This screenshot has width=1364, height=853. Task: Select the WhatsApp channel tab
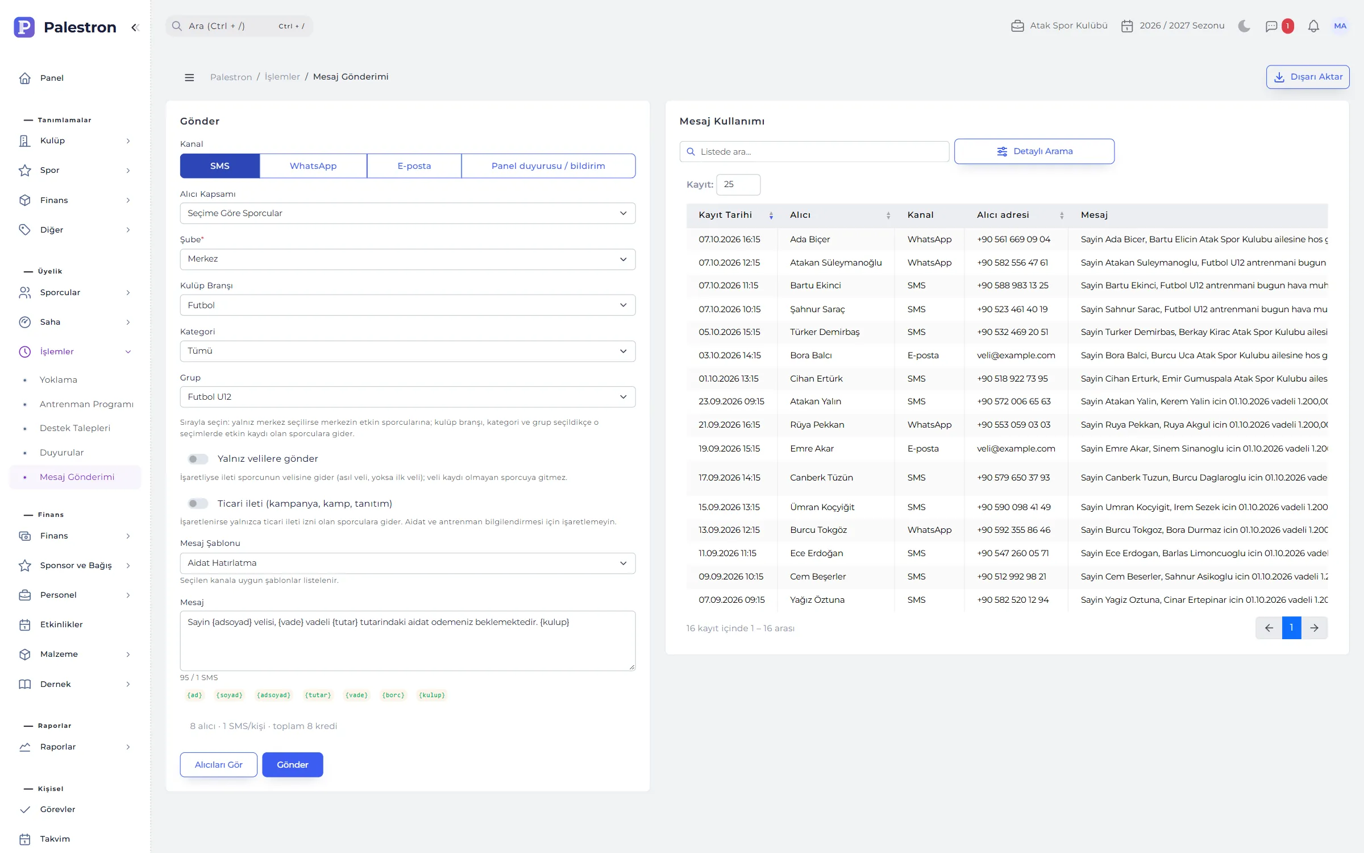pos(313,166)
